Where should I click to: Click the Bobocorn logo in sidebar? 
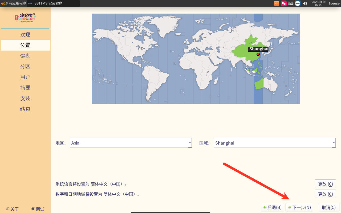coord(25,18)
